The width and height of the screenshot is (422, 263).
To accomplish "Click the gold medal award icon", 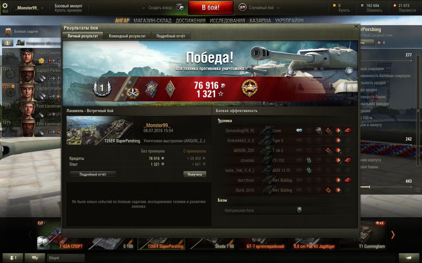I will click(249, 89).
